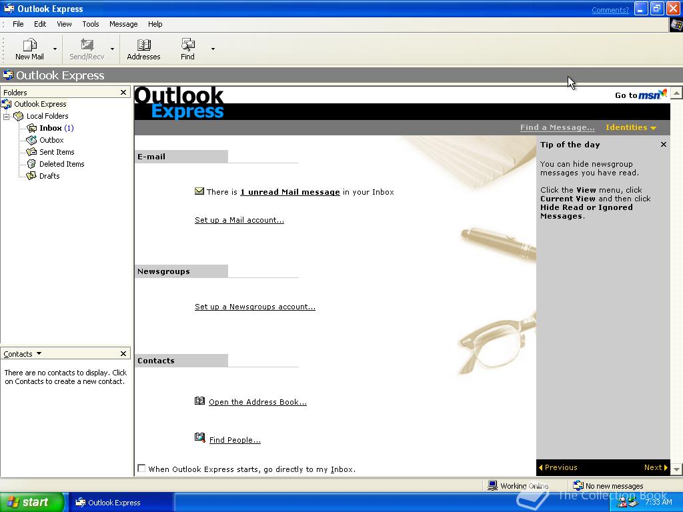683x512 pixels.
Task: Click the Outlook Express title bar icon
Action: point(9,9)
